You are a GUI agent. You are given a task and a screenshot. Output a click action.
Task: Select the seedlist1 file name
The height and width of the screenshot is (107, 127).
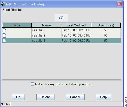pyautogui.click(x=38, y=30)
